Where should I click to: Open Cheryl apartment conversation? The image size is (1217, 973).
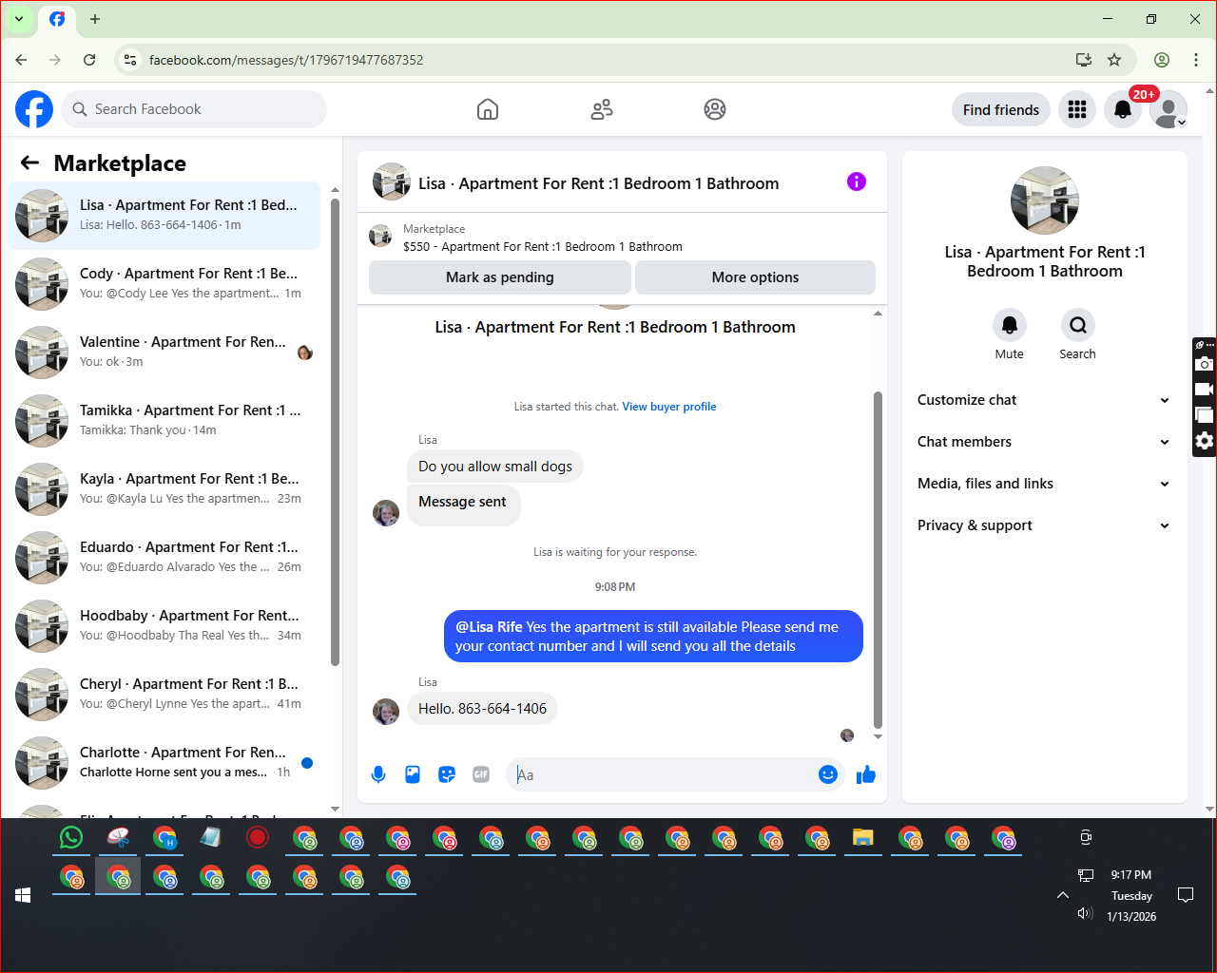click(x=164, y=695)
